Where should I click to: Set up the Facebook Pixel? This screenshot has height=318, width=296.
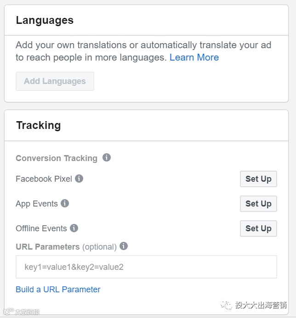click(x=258, y=179)
